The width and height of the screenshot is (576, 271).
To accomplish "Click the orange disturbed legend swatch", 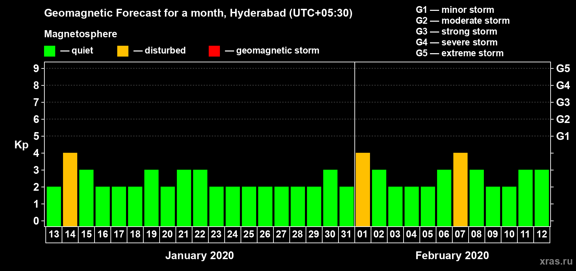I will [x=123, y=51].
